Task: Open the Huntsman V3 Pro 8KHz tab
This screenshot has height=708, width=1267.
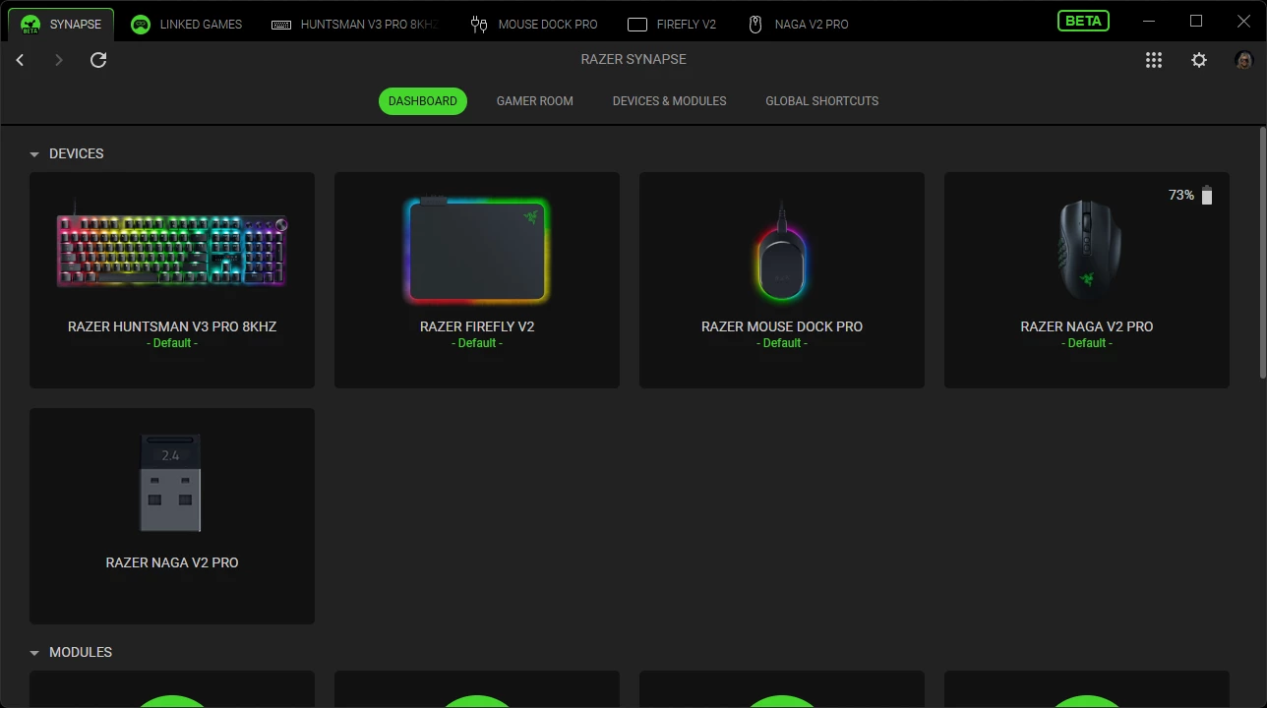Action: coord(355,24)
